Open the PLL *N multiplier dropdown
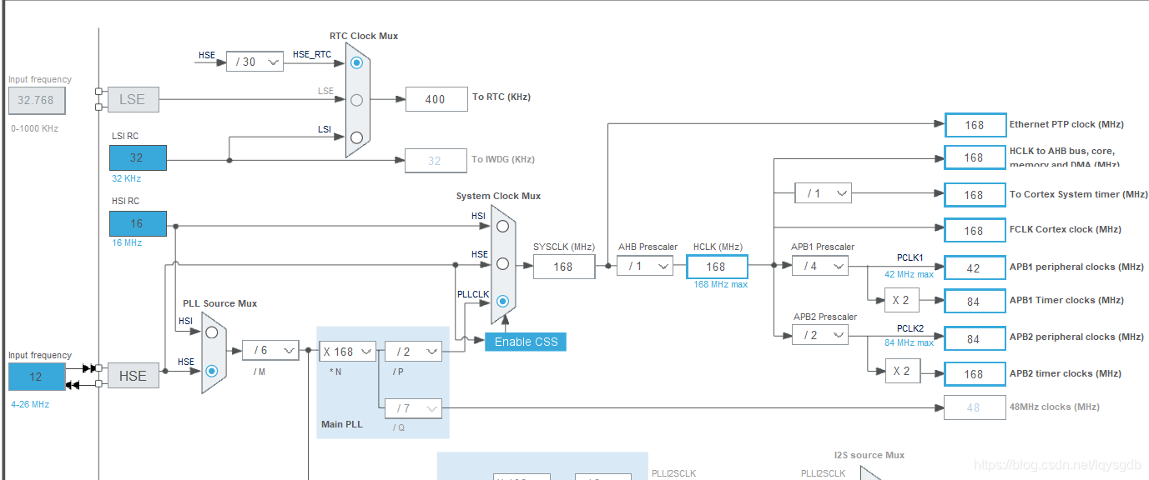 pyautogui.click(x=347, y=351)
